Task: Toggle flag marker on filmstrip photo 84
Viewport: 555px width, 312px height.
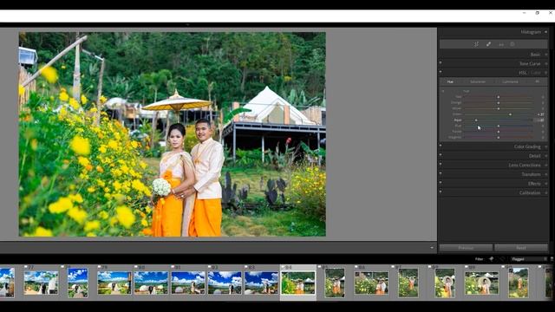Action: (x=283, y=267)
